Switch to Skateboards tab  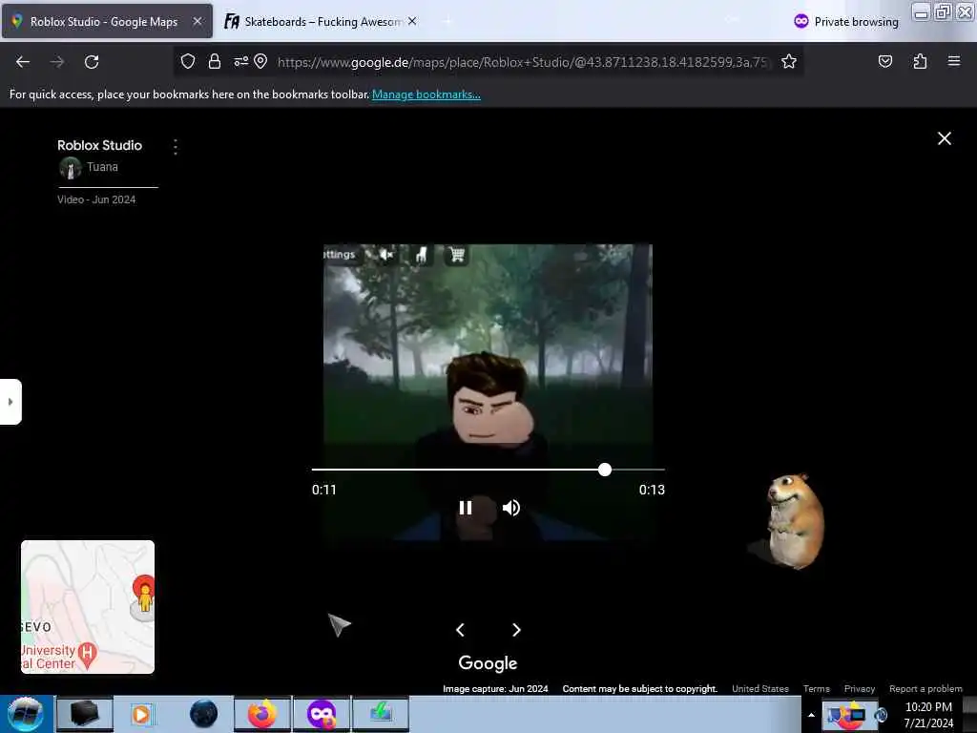[x=321, y=21]
